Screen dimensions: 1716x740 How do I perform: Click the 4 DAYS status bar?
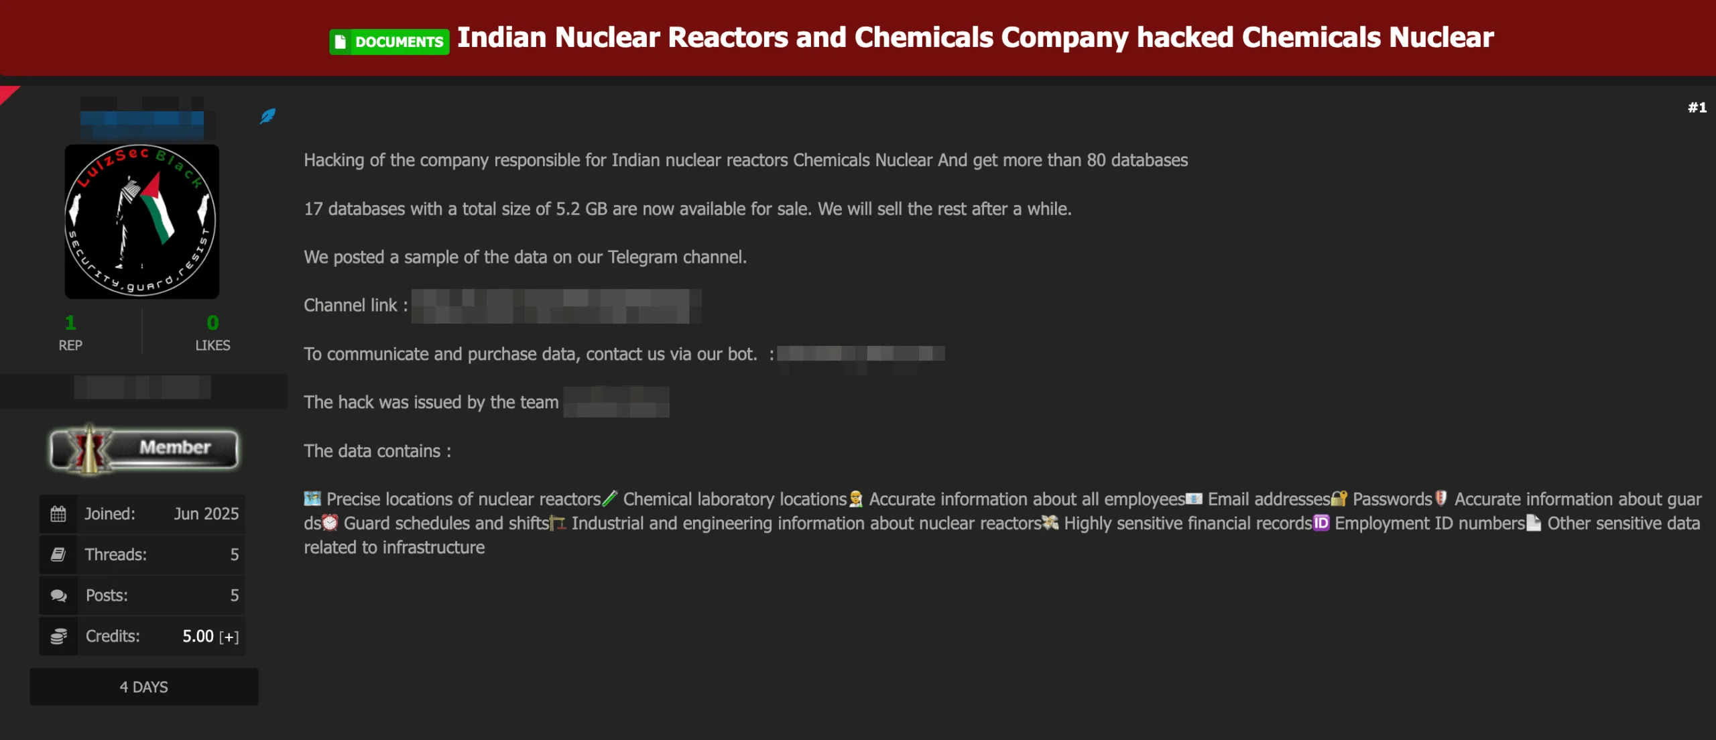144,686
